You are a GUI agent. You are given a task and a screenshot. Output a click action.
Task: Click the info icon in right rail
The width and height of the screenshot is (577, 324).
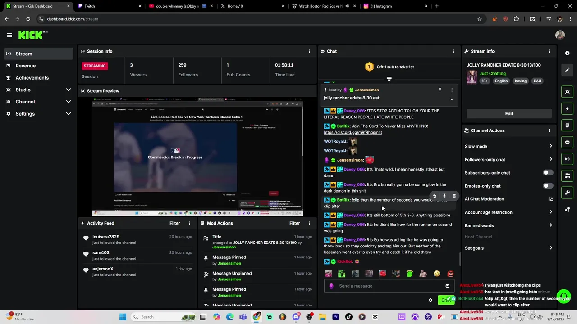coord(567,53)
